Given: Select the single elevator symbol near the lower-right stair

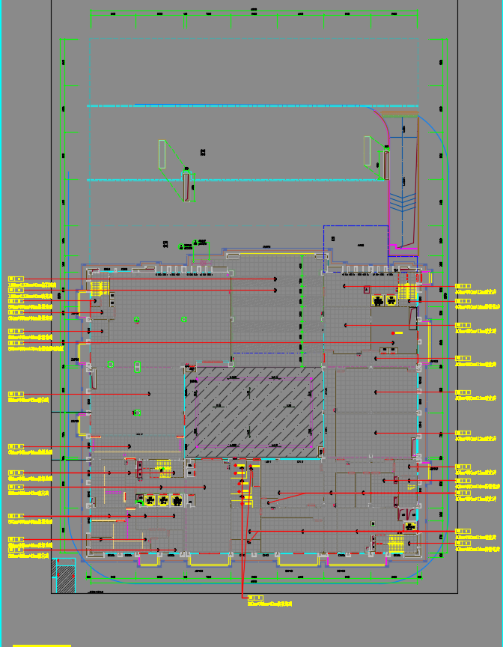Looking at the screenshot, I should click(x=410, y=526).
